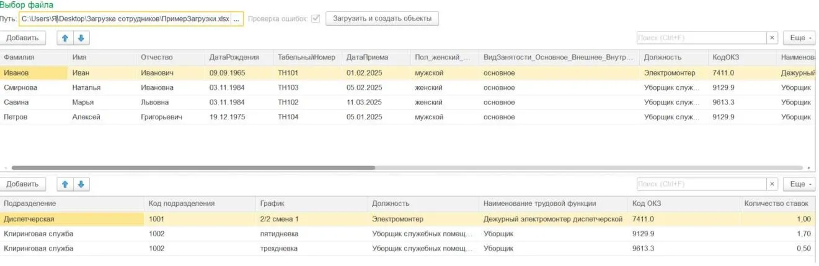This screenshot has width=819, height=266.
Task: Select the Смирнова Наталья row
Action: (408, 87)
